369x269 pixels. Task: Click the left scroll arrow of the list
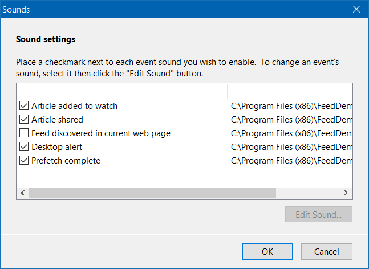pyautogui.click(x=23, y=193)
